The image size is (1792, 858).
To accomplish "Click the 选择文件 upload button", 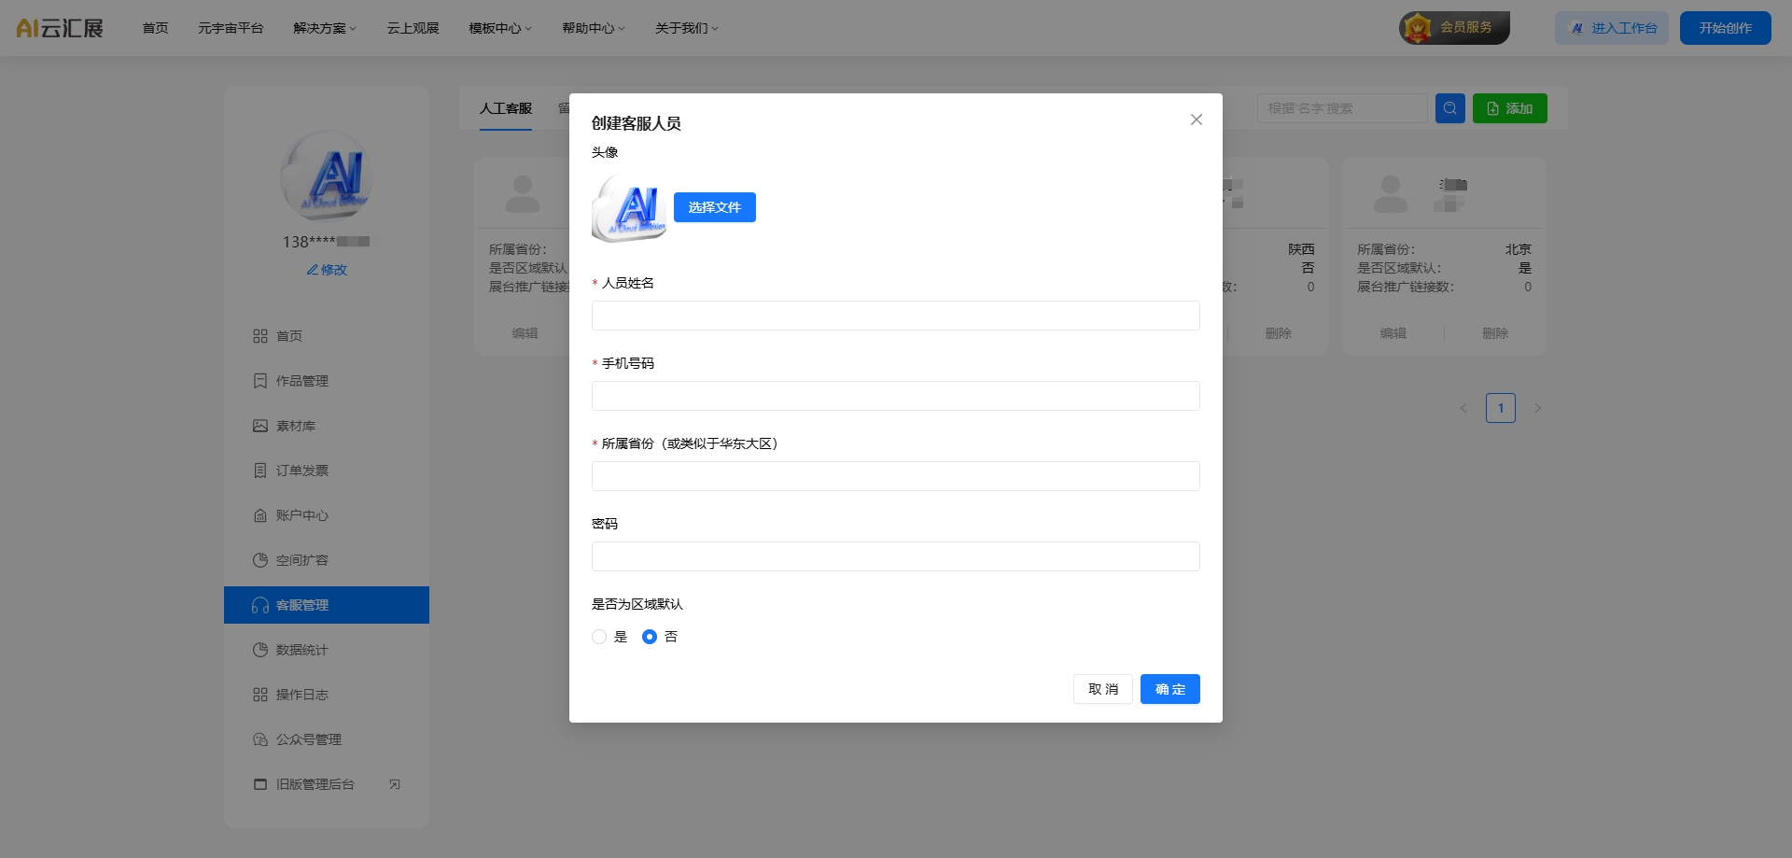I will tap(715, 206).
